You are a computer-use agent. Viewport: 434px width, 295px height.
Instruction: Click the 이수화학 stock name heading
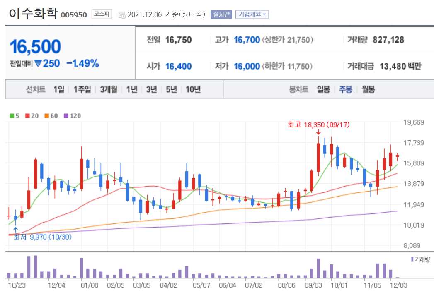33,13
